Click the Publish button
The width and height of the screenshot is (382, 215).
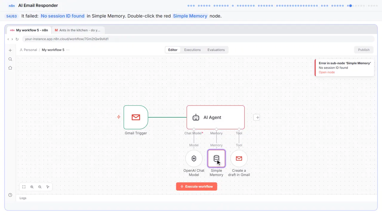pyautogui.click(x=364, y=50)
